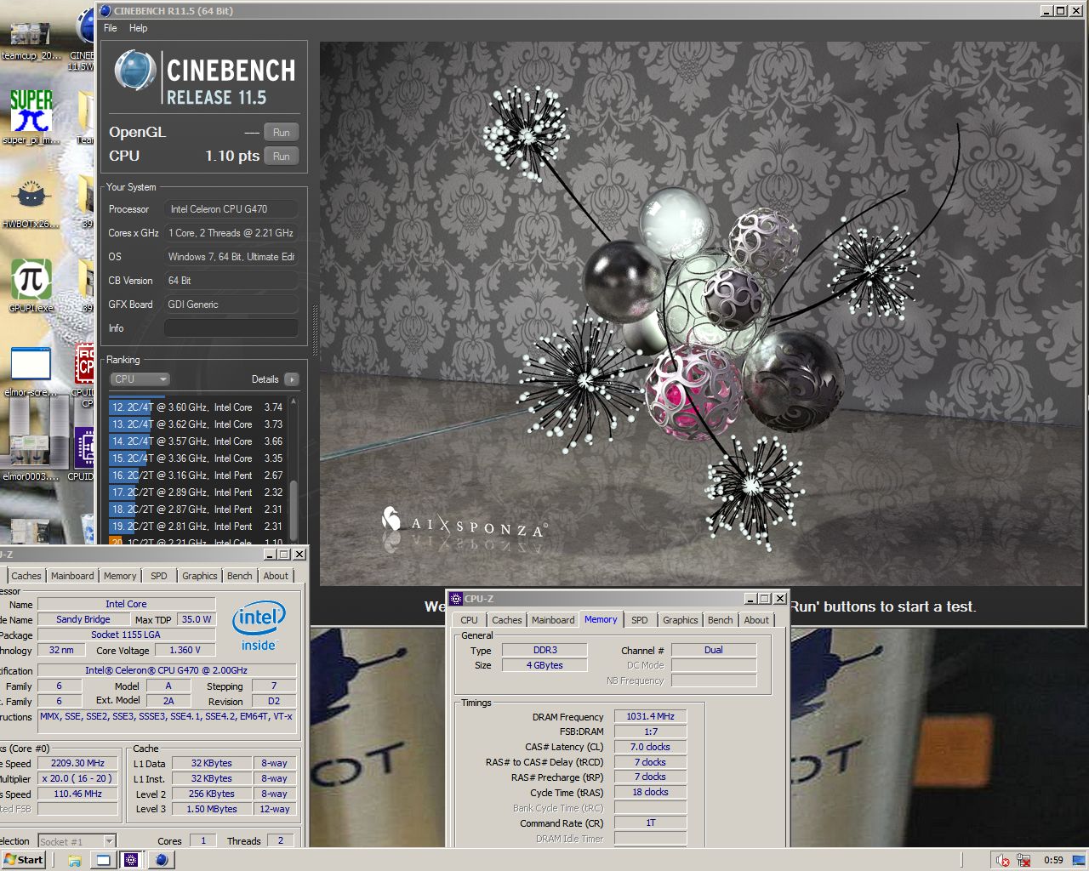Switch to Graphics tab in left CPU-Z window
The height and width of the screenshot is (871, 1089).
point(200,576)
